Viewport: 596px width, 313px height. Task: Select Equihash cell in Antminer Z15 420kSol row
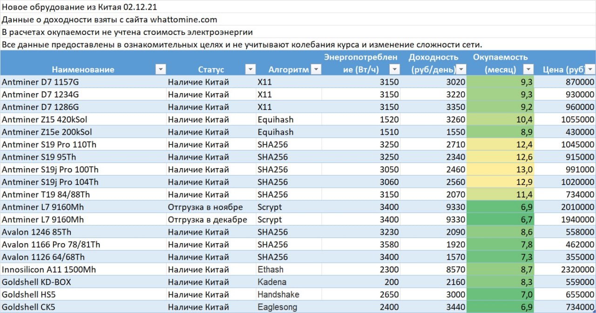pyautogui.click(x=289, y=120)
